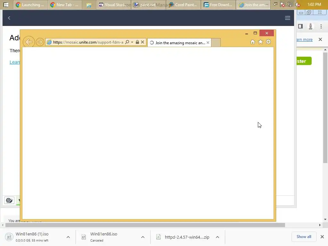Click the 'Learn' link in the background window
This screenshot has height=246, width=328.
tap(15, 62)
